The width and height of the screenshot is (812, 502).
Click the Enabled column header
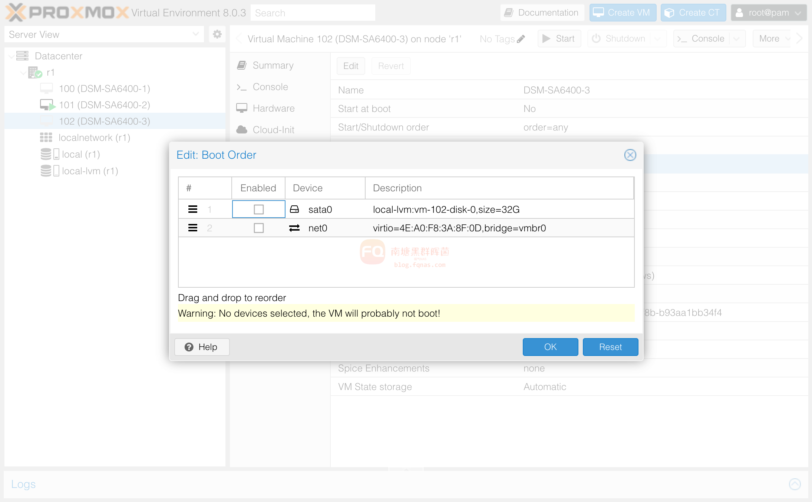(x=258, y=188)
